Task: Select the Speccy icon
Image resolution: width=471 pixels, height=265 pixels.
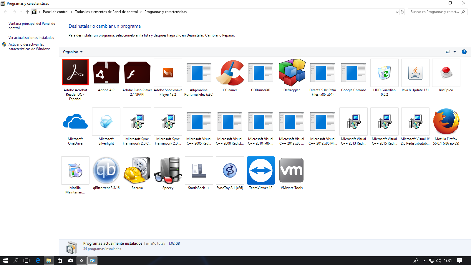Action: point(168,170)
